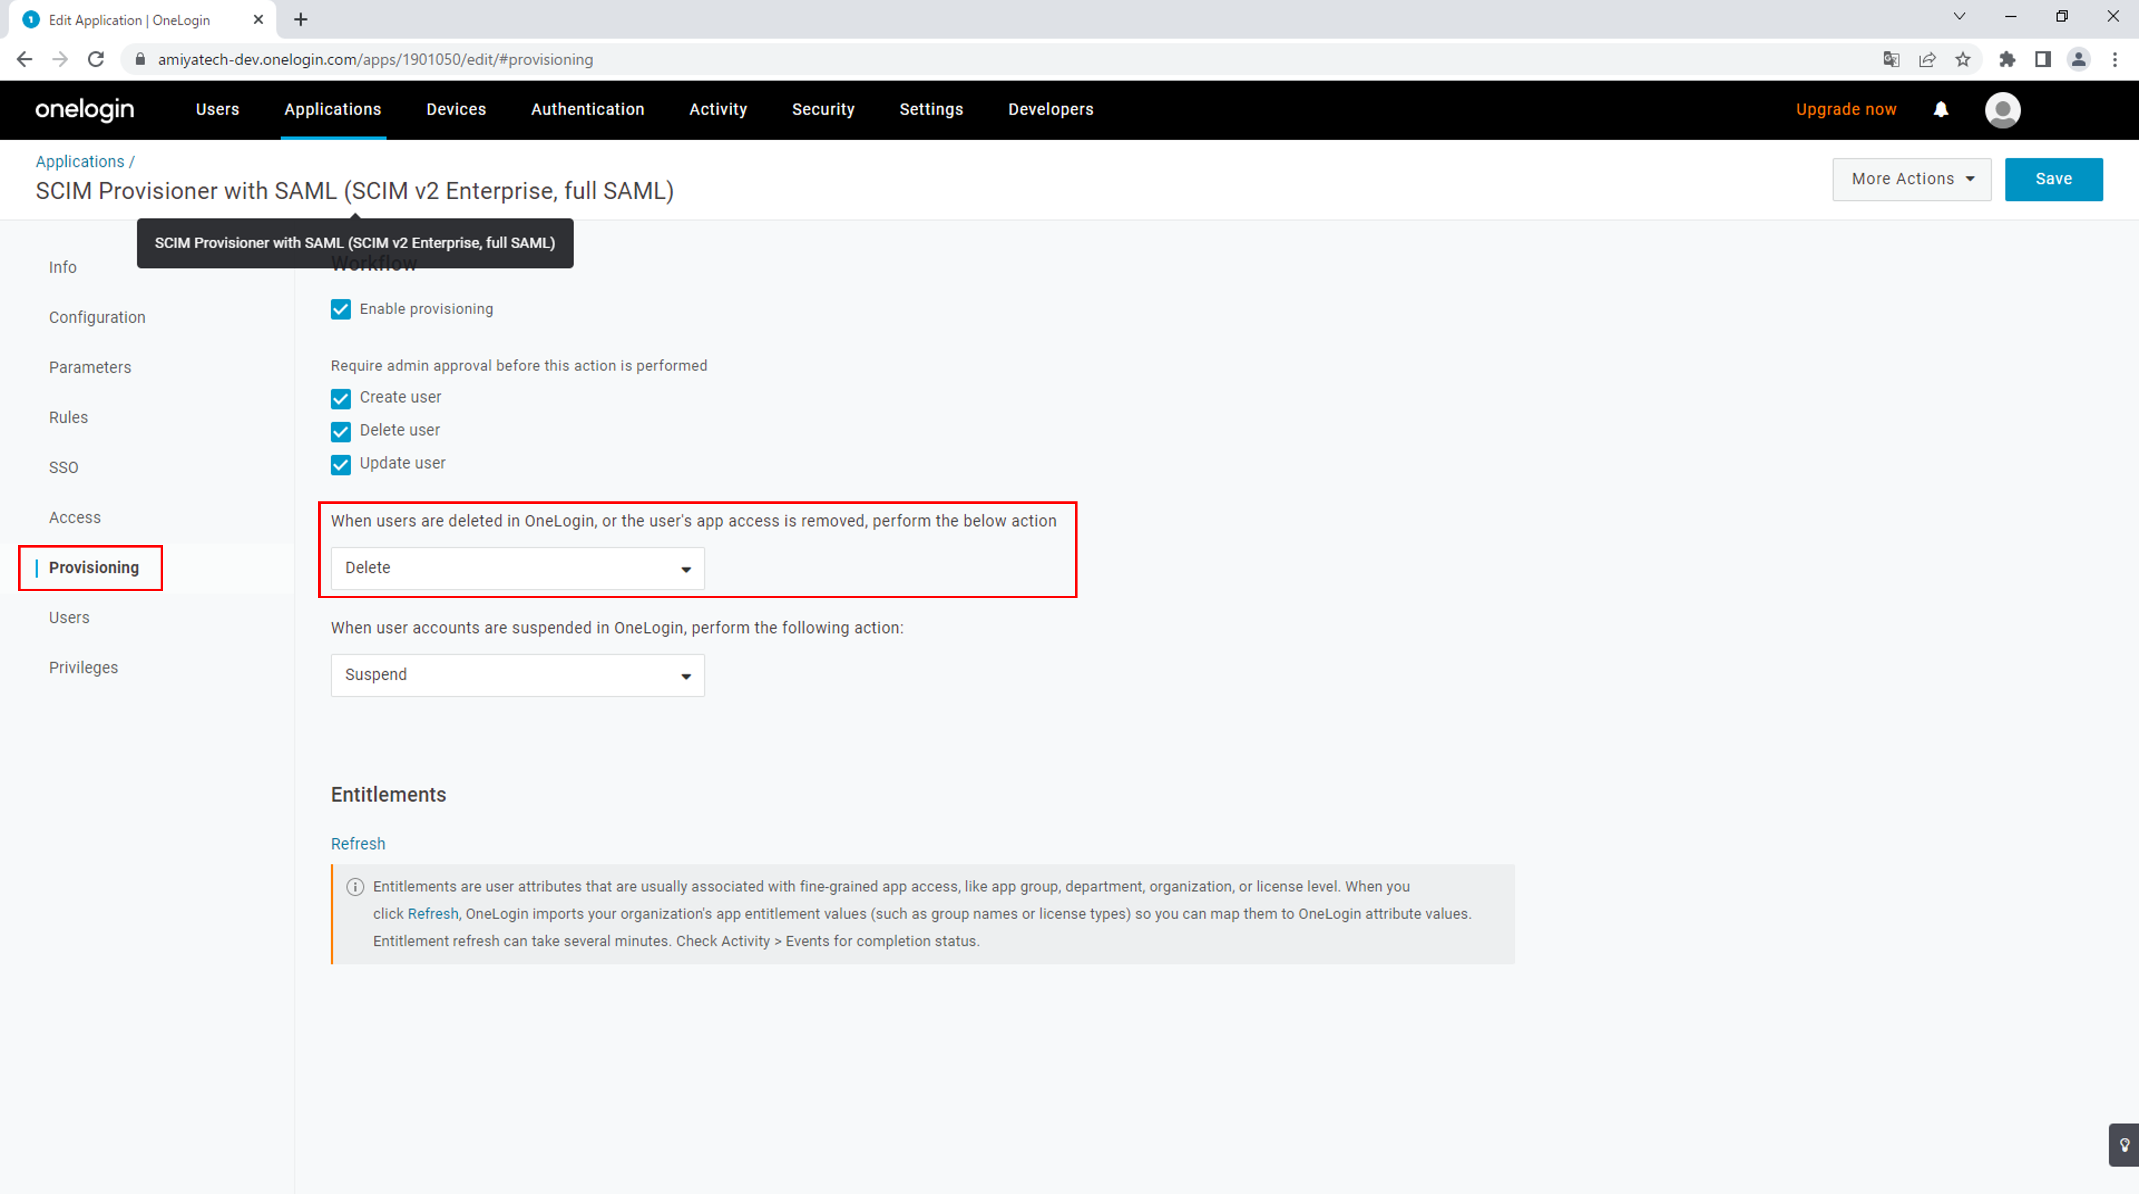Uncheck Delete user approval

coord(340,431)
